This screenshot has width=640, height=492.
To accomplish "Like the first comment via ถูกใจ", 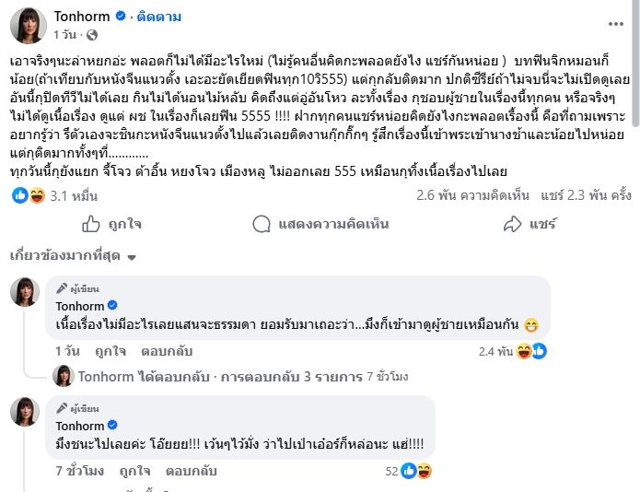I will pos(111,351).
